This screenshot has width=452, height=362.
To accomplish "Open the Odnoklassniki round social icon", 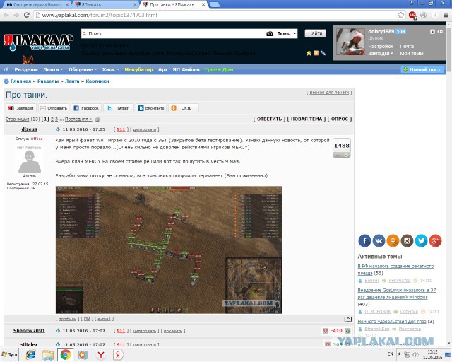I will tap(393, 241).
